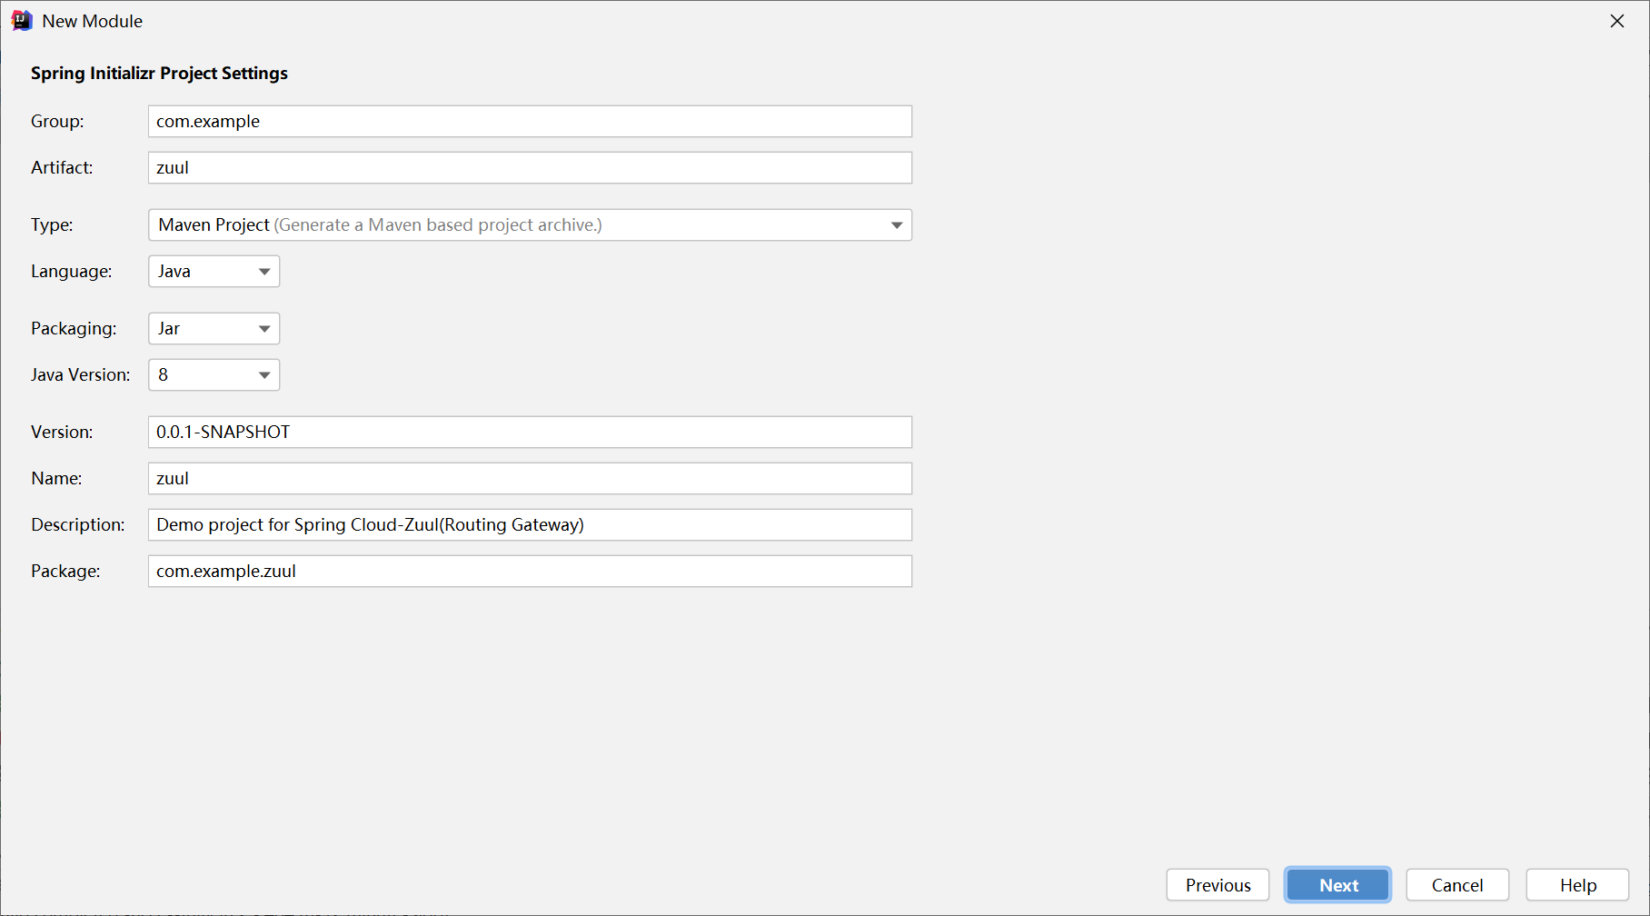Go back with the Previous button
The width and height of the screenshot is (1650, 916).
click(1218, 885)
